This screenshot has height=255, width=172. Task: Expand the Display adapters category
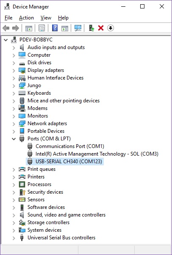pyautogui.click(x=14, y=71)
